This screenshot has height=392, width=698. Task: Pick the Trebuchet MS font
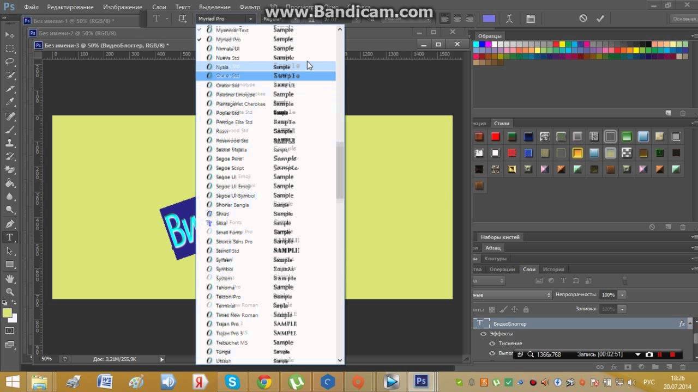point(266,342)
